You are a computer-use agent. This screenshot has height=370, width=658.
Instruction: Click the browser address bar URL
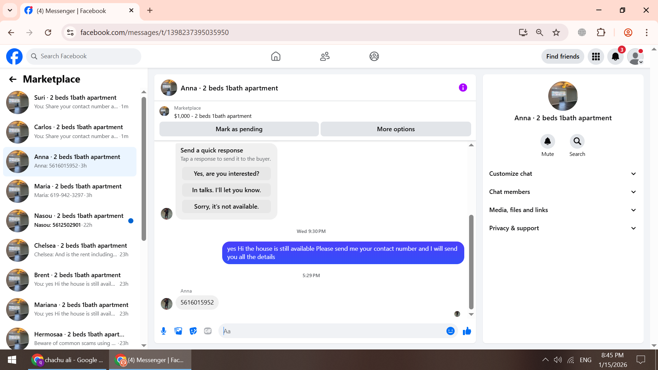point(154,33)
